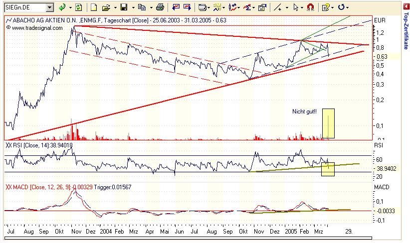Click the open folder icon
This screenshot has height=243, width=410.
click(106, 7)
